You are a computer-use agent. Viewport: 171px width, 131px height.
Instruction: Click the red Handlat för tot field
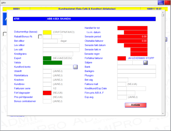(x=132, y=28)
